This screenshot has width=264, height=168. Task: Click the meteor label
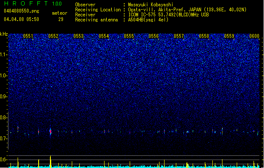[60, 13]
